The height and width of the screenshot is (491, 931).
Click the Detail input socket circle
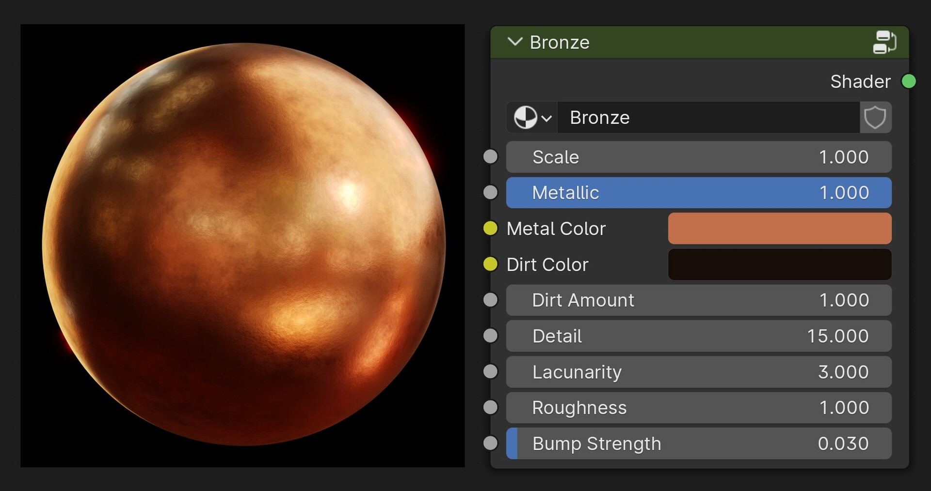[490, 336]
